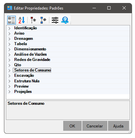This screenshot has height=138, width=135.
Task: Confirm changes with the OK button
Action: [x=72, y=126]
